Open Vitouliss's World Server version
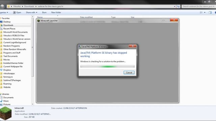 (x=17, y=39)
